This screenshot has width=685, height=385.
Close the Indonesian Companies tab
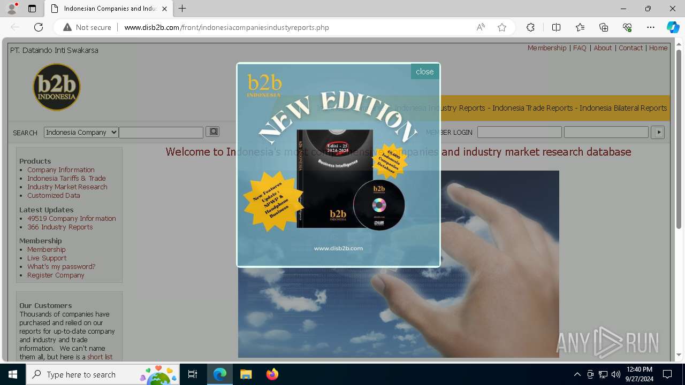164,9
